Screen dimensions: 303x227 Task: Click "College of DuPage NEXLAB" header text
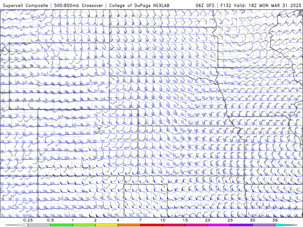[139, 5]
